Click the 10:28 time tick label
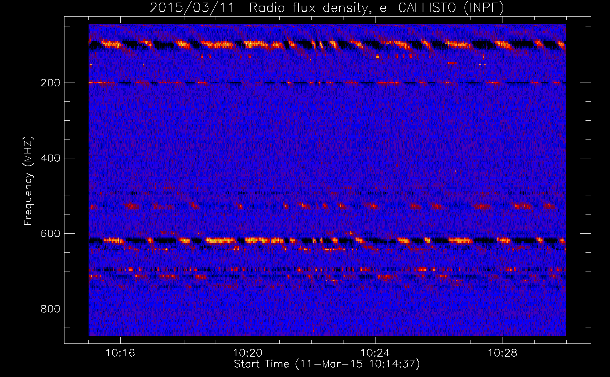Image resolution: width=610 pixels, height=377 pixels. click(503, 353)
